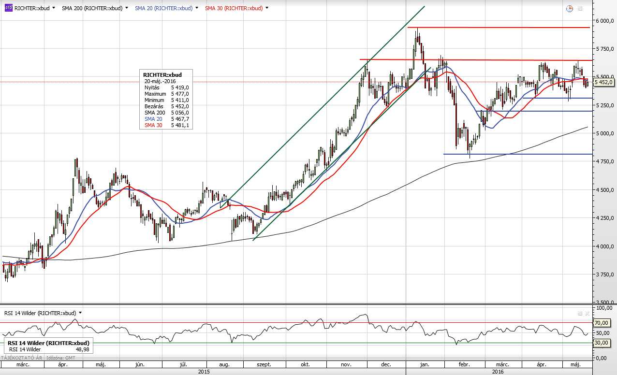Click the dec. month label on time axis
617x375 pixels.
pos(386,365)
